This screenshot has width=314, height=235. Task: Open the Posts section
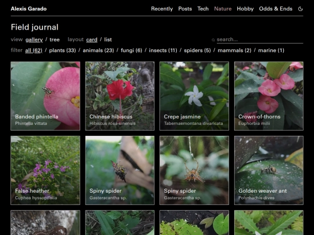185,9
